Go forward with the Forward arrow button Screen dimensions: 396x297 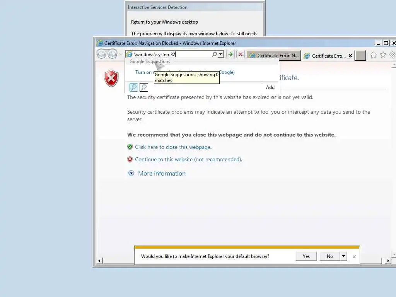coord(113,54)
